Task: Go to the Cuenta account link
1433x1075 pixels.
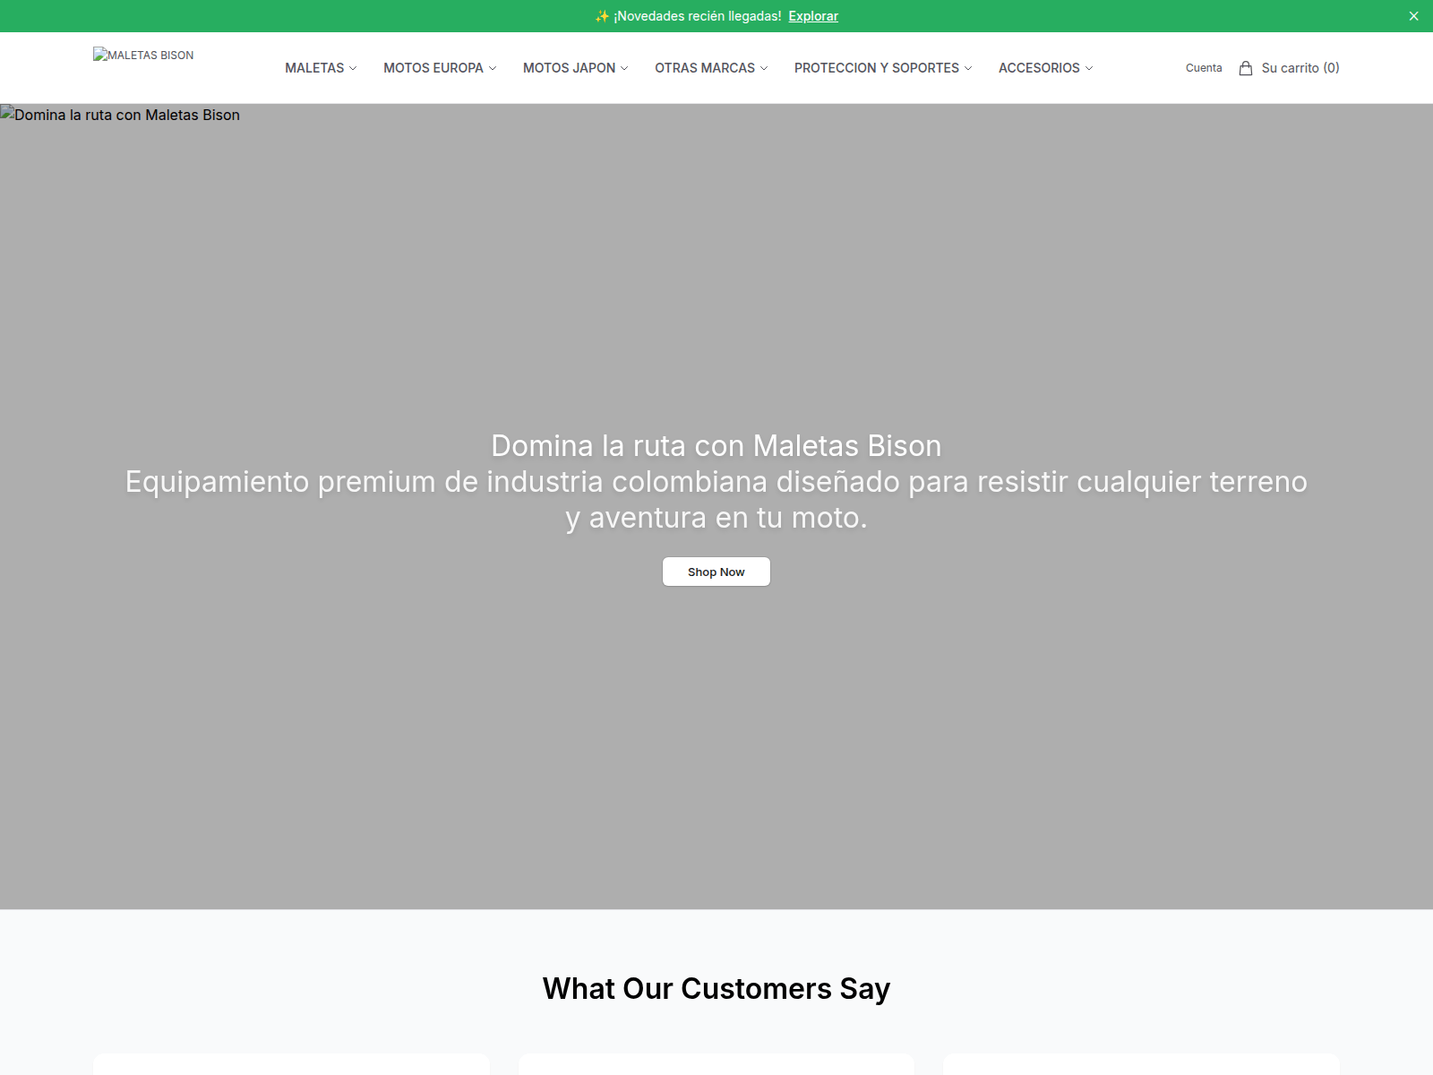Action: click(1204, 68)
